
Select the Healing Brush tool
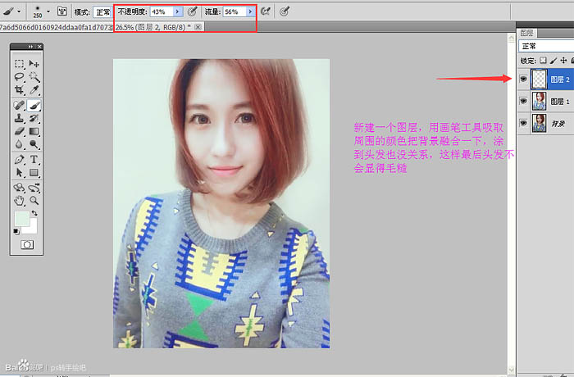[x=19, y=106]
